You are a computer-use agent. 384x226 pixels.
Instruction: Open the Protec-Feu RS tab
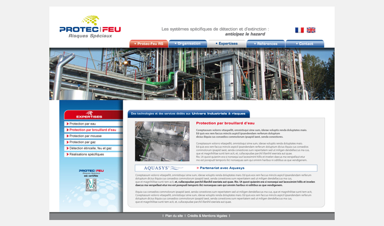click(x=149, y=44)
